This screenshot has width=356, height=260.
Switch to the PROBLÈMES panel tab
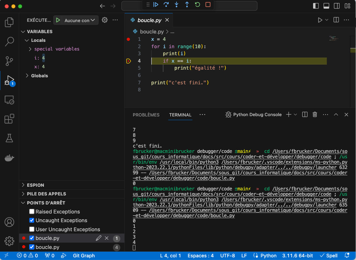(x=146, y=115)
